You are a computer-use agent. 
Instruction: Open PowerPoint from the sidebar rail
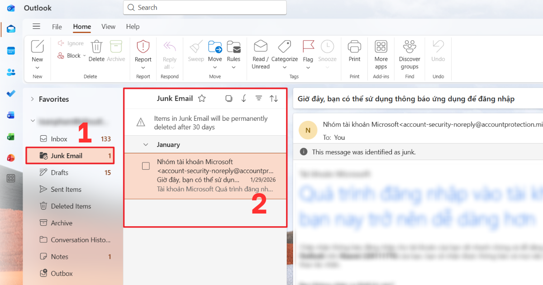(x=10, y=157)
